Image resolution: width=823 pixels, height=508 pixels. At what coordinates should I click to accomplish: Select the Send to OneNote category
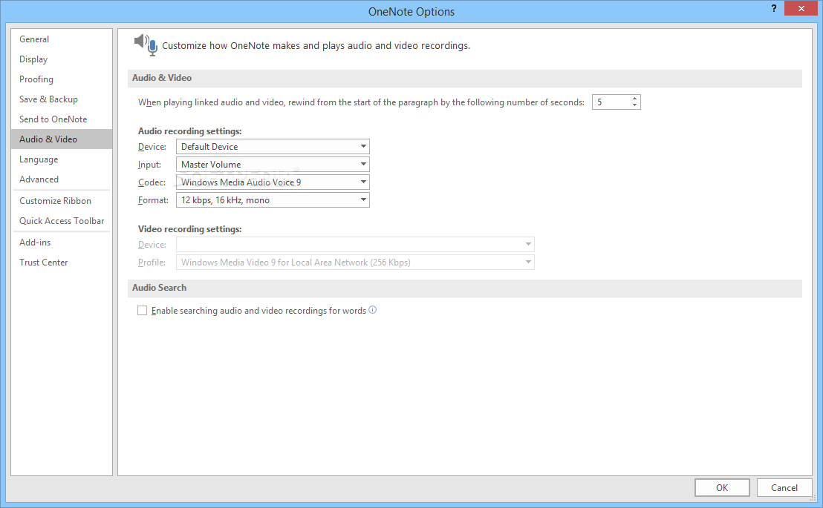[62, 119]
